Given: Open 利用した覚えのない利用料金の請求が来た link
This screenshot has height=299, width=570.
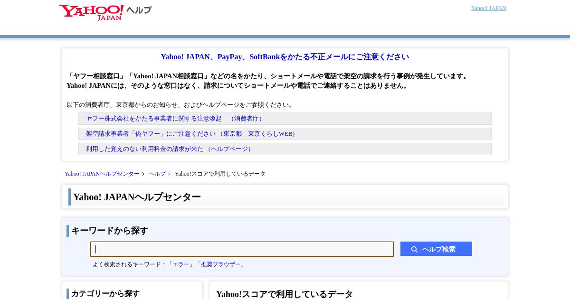Looking at the screenshot, I should coord(169,149).
